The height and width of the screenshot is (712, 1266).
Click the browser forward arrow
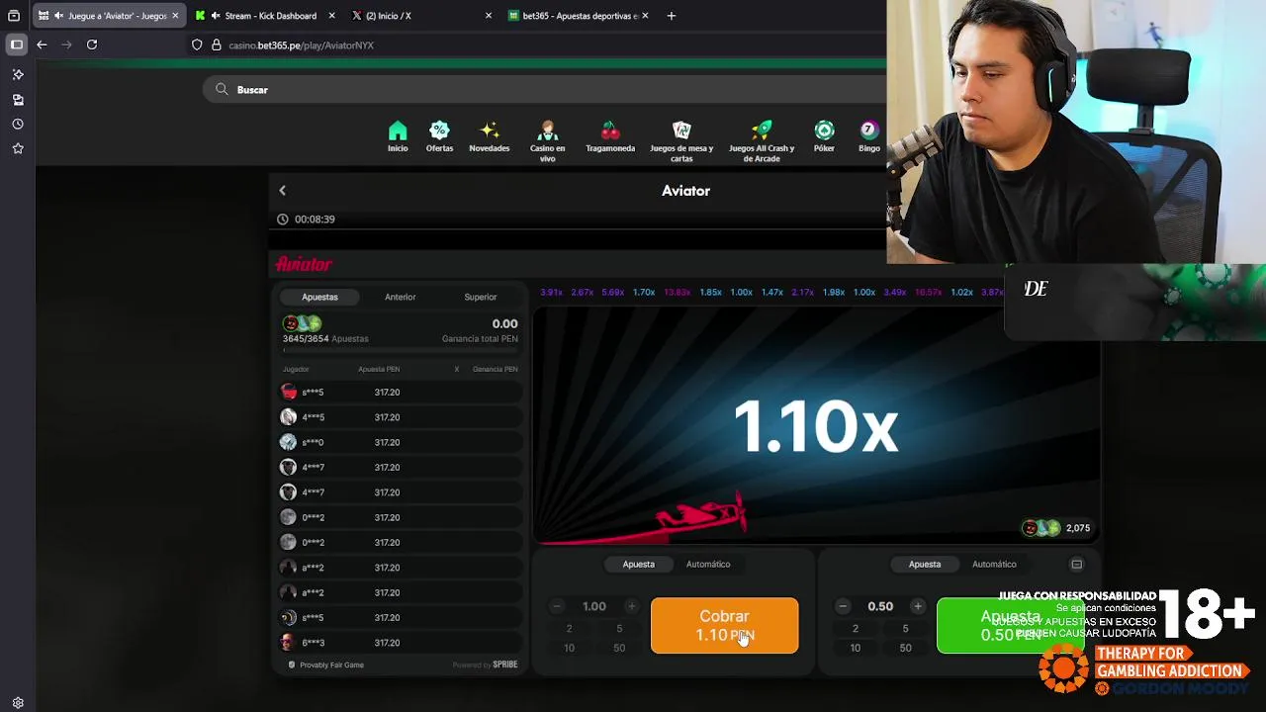[66, 44]
